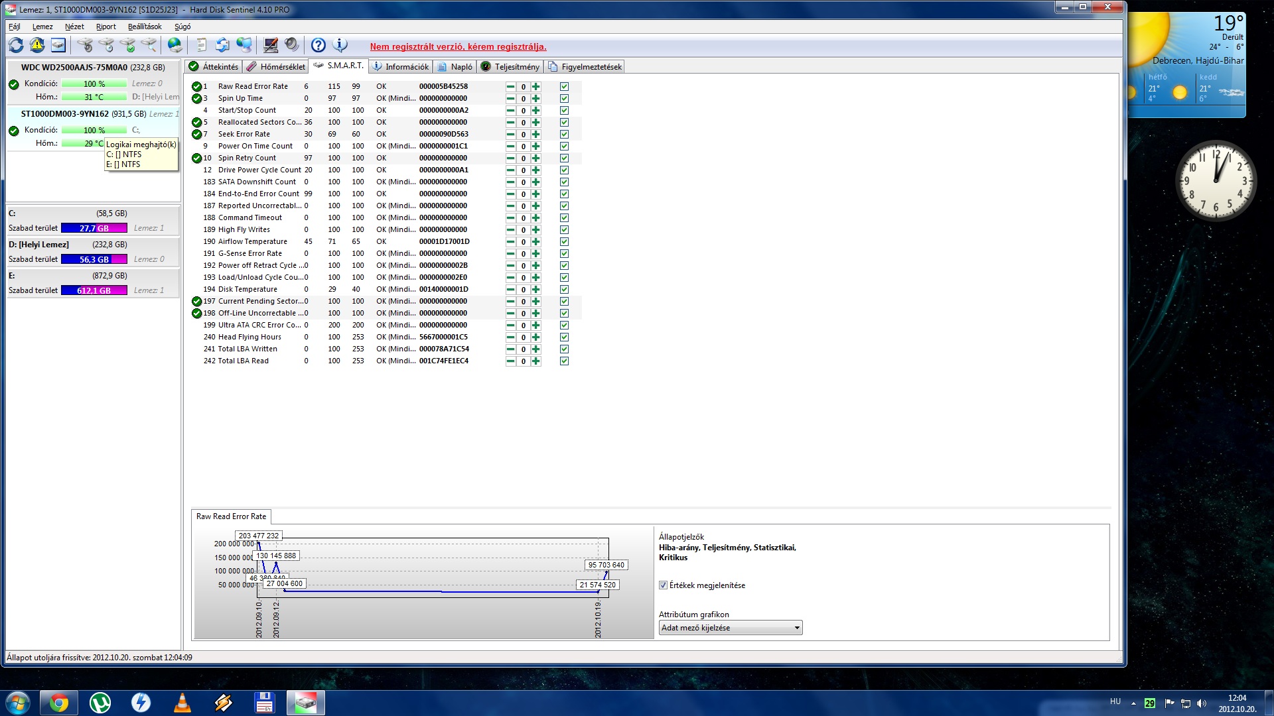The width and height of the screenshot is (1274, 716).
Task: Toggle the Airflow Temperature row checkbox
Action: tap(564, 242)
